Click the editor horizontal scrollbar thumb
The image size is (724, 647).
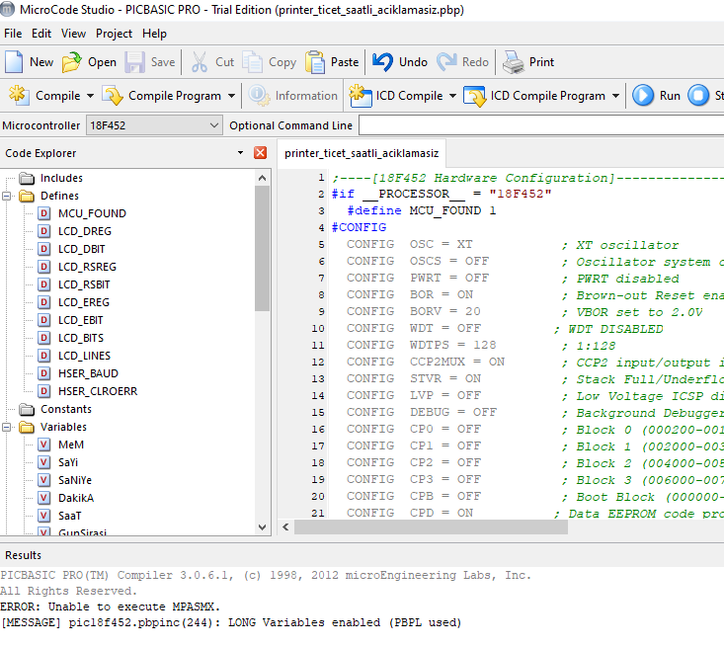point(431,526)
